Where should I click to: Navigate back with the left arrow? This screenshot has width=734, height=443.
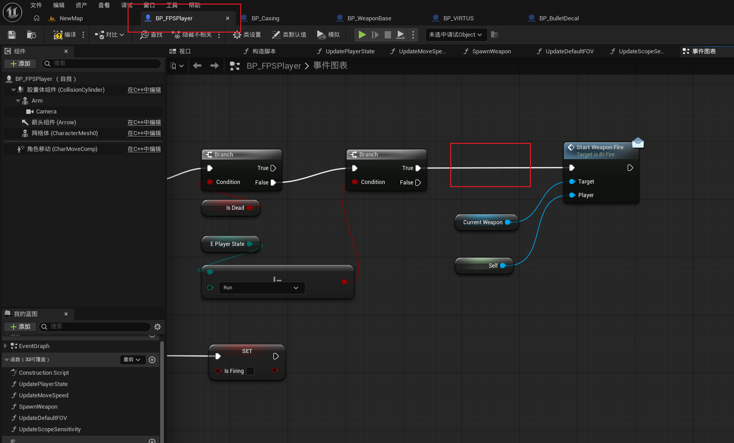point(197,66)
